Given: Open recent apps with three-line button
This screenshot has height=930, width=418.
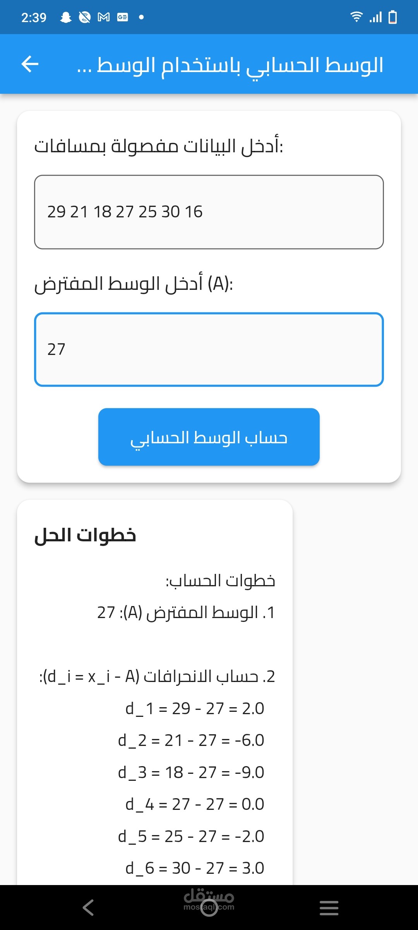Looking at the screenshot, I should coord(329,908).
